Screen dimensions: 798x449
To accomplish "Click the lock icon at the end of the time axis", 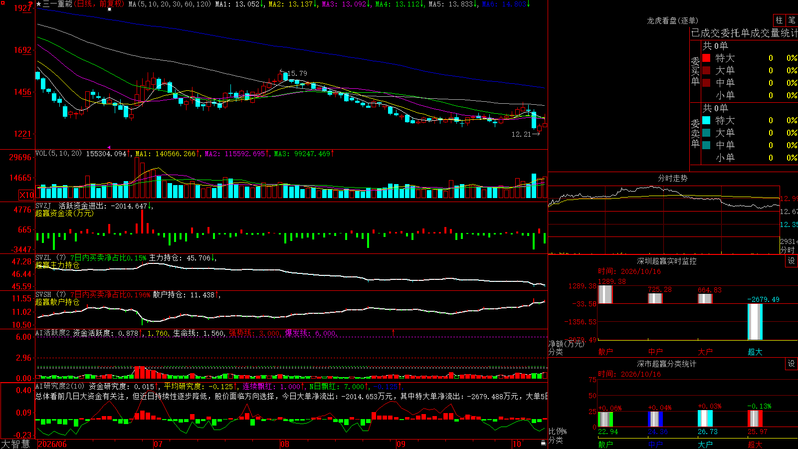I will click(544, 443).
